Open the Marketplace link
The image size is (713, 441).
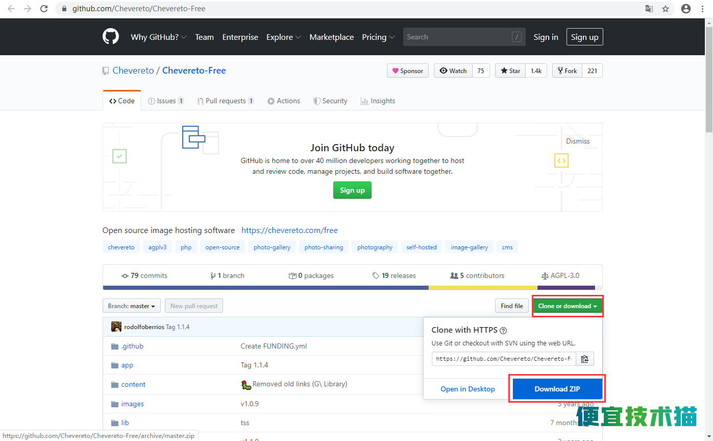(332, 37)
